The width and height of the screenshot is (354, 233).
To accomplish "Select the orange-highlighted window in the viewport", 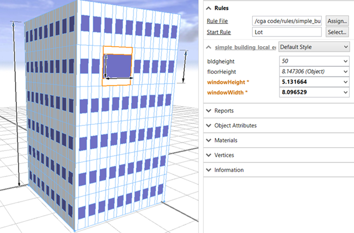I will 118,66.
